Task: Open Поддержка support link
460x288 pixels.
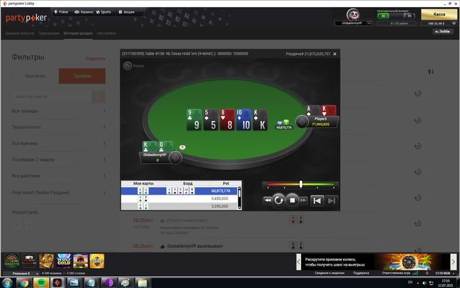Action: pos(361,273)
